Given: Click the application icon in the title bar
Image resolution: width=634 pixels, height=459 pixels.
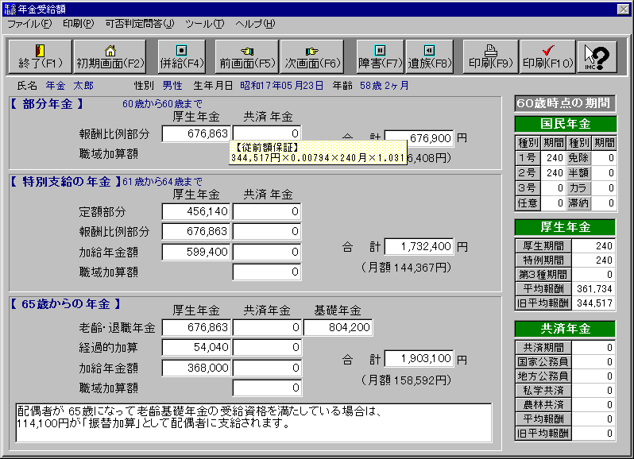Looking at the screenshot, I should point(9,9).
